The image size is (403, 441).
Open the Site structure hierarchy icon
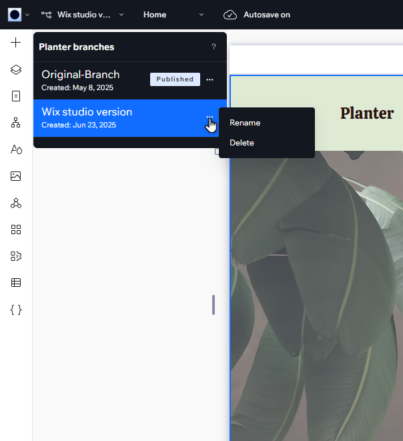[16, 123]
